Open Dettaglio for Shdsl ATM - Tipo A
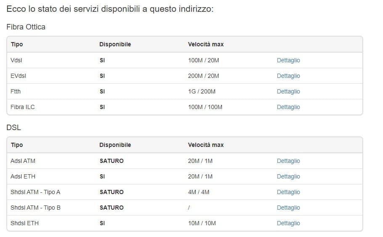The image size is (383, 237). 288,192
